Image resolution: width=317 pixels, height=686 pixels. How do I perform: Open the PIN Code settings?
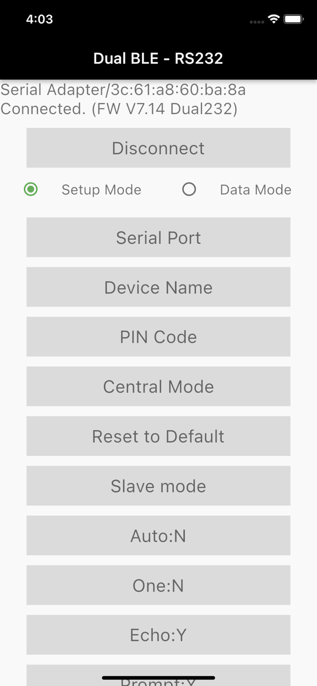(158, 337)
